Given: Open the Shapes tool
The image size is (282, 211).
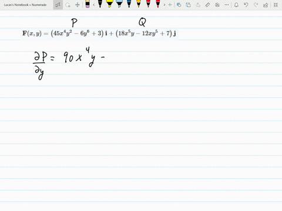Looking at the screenshot, I should (179, 5).
